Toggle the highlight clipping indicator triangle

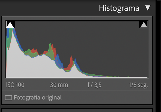pyautogui.click(x=144, y=24)
